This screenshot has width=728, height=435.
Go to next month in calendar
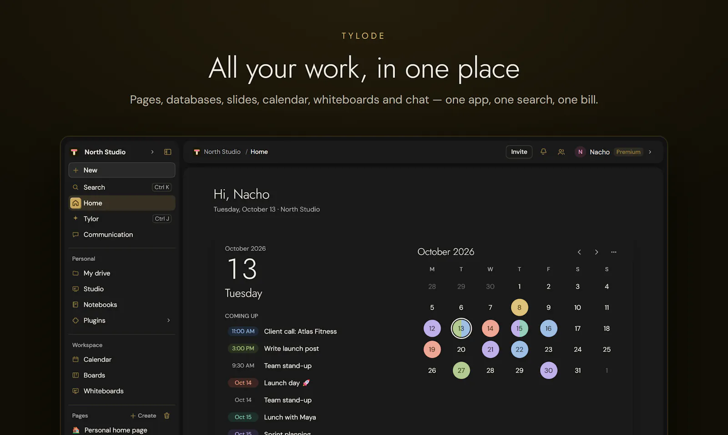[597, 252]
